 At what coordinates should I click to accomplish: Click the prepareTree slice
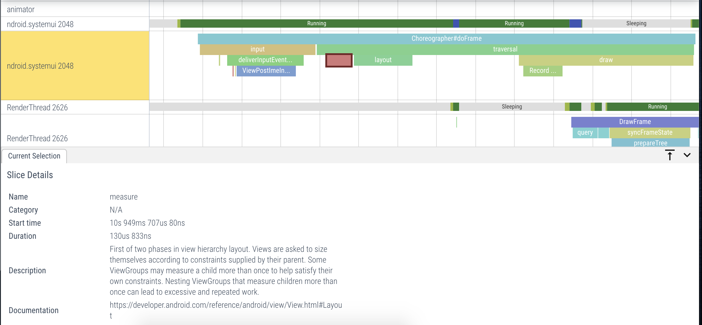pos(650,143)
